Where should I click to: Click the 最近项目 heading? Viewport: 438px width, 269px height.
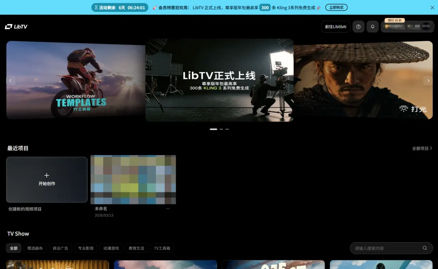tap(18, 148)
